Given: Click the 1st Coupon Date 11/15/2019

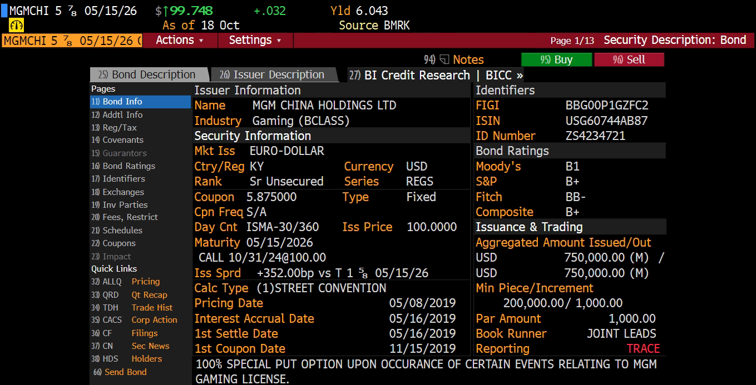Looking at the screenshot, I should coord(422,349).
